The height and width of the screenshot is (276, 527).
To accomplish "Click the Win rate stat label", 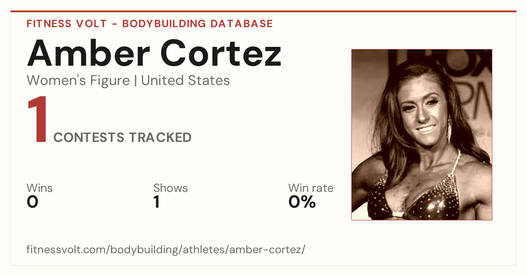I will click(x=311, y=188).
